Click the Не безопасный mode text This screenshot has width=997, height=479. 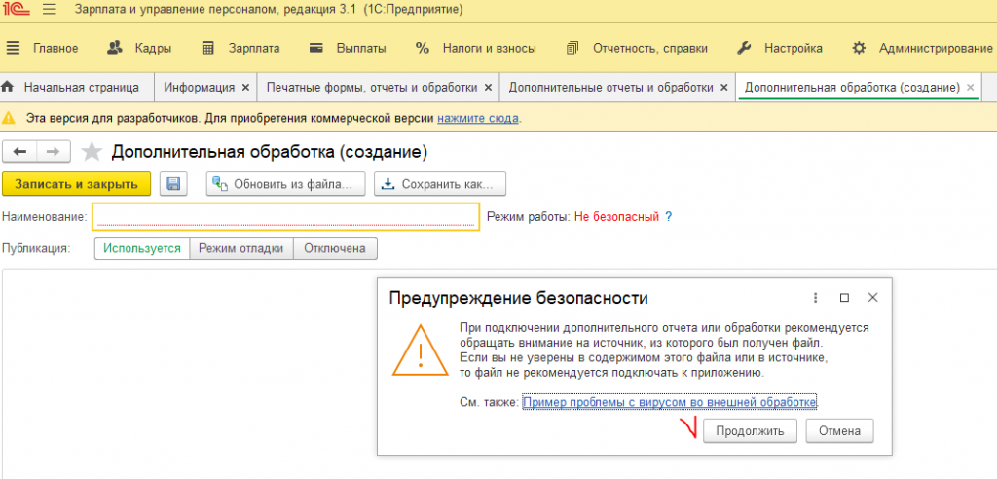pyautogui.click(x=616, y=217)
